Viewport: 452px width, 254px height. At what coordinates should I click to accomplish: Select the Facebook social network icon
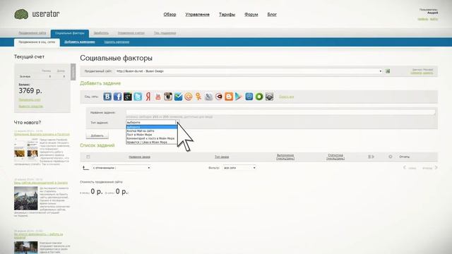pos(117,97)
